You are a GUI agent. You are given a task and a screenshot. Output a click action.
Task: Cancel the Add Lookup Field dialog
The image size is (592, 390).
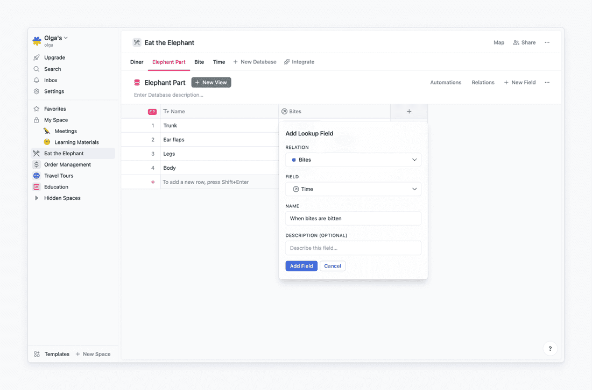point(333,266)
